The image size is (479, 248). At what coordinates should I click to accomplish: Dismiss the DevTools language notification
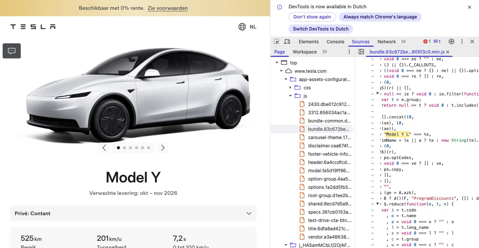pos(470,7)
